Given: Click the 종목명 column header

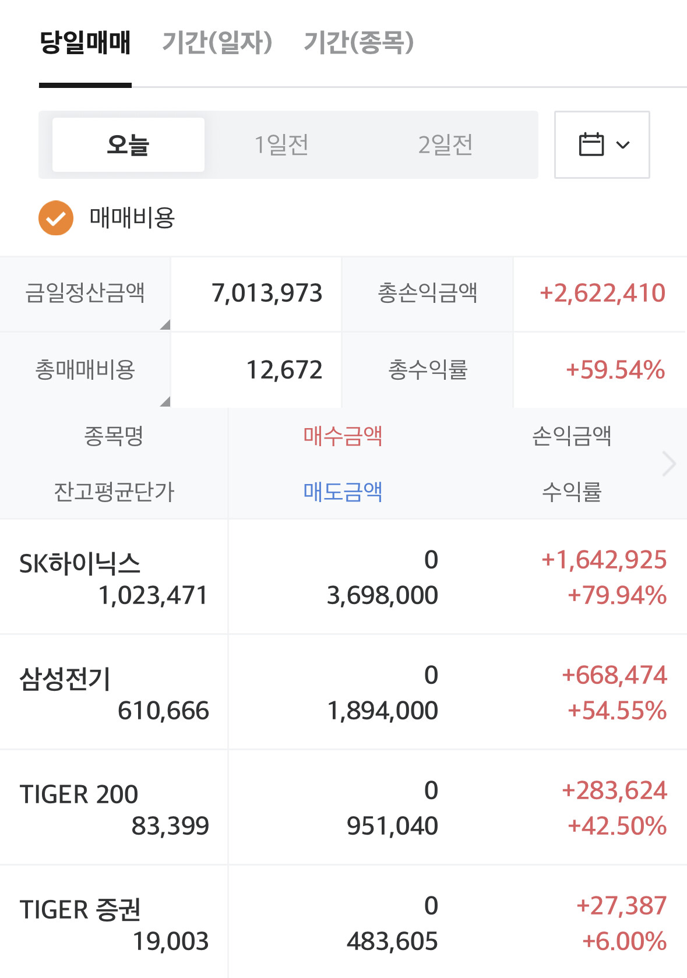Looking at the screenshot, I should coord(114,436).
